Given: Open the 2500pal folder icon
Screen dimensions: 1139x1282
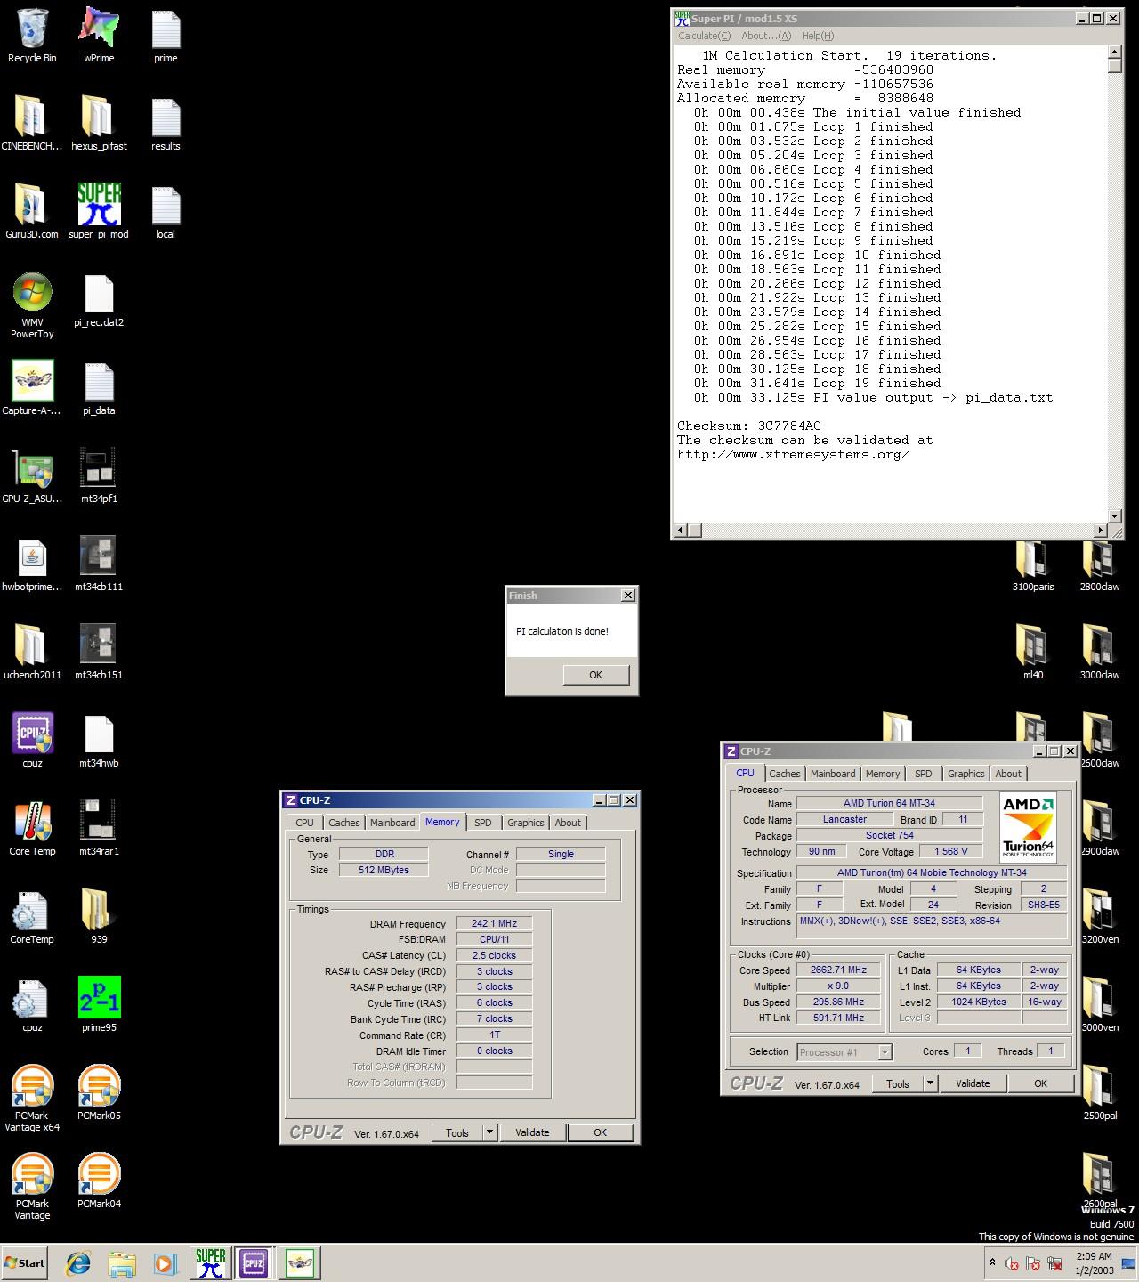Looking at the screenshot, I should coord(1099,1092).
